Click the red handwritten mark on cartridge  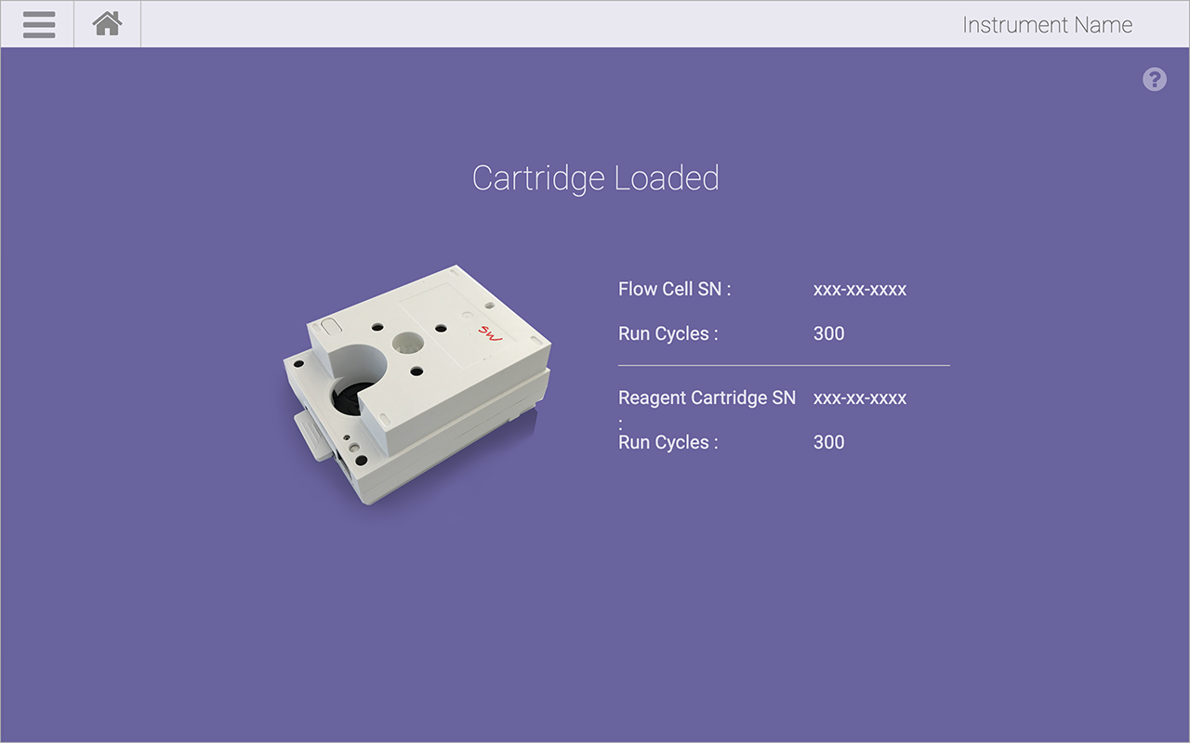[x=489, y=332]
